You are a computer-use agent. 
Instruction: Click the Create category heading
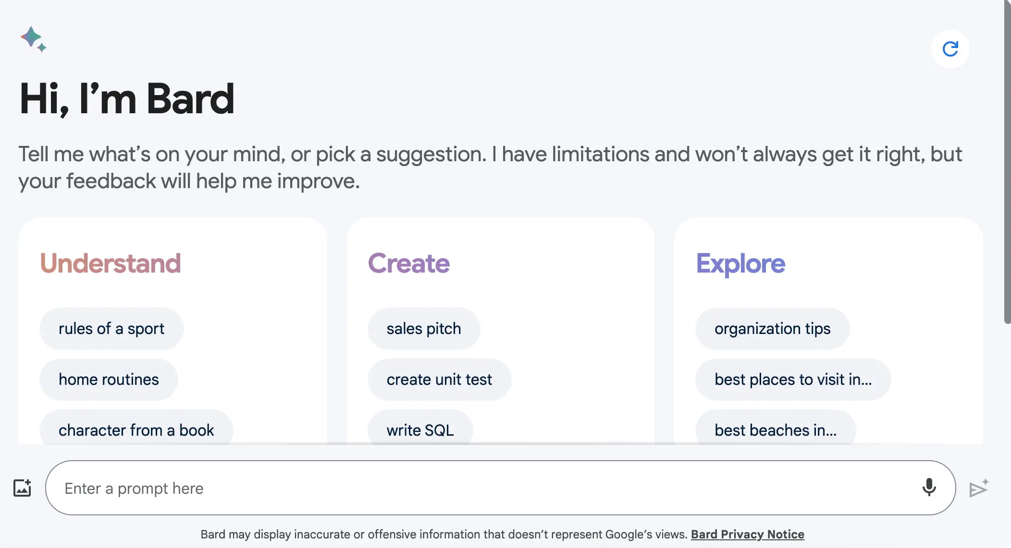(x=408, y=263)
